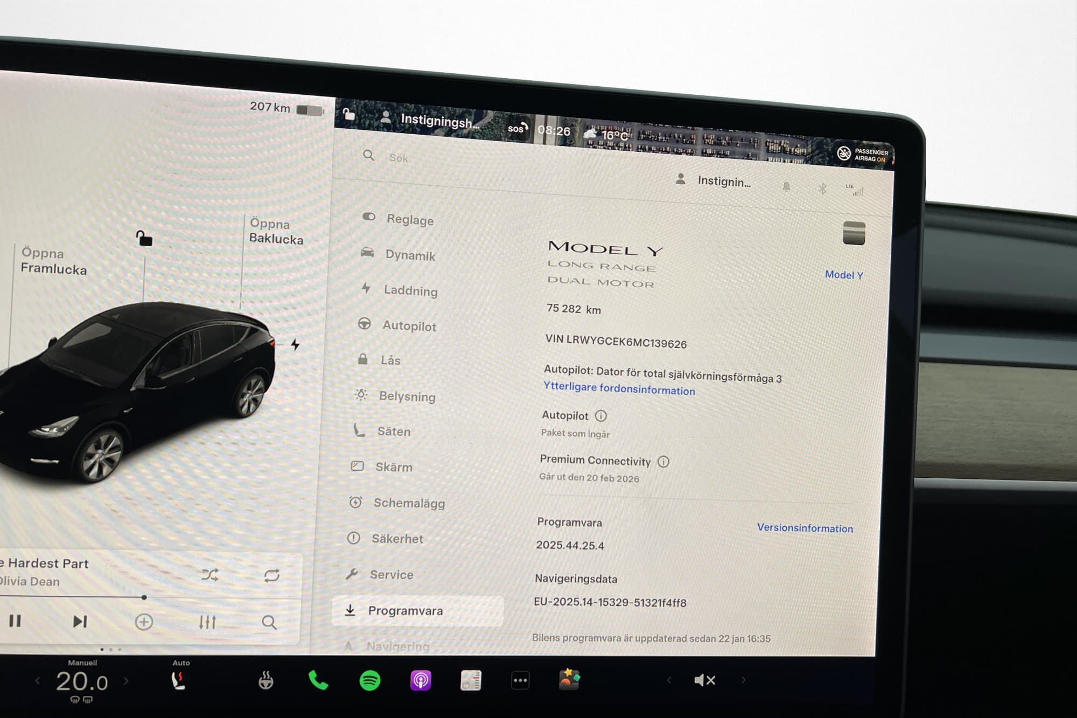Tap the Passenger Airbag ON indicator
1077x718 pixels.
863,155
